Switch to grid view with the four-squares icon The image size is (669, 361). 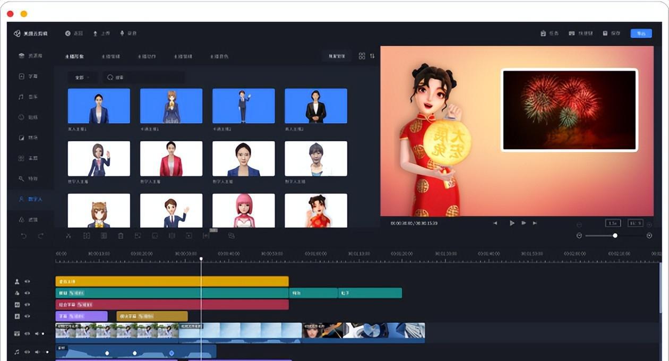click(362, 56)
